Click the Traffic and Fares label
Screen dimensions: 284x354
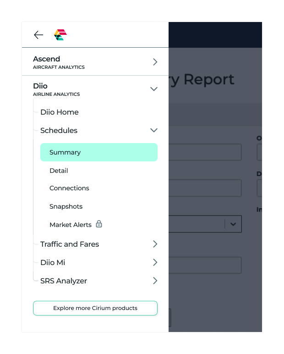[x=70, y=244]
